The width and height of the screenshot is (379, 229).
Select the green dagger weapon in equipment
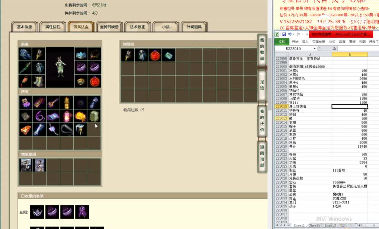(x=25, y=68)
